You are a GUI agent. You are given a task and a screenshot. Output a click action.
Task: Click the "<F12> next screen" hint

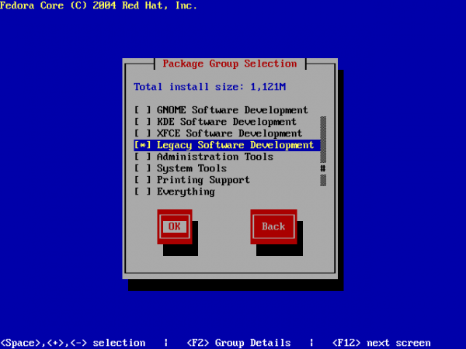click(381, 343)
